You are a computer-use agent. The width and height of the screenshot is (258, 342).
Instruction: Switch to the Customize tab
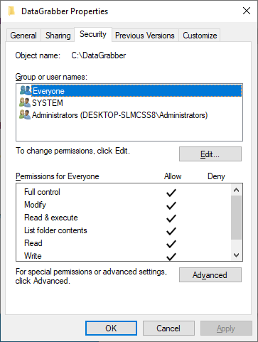(x=200, y=36)
